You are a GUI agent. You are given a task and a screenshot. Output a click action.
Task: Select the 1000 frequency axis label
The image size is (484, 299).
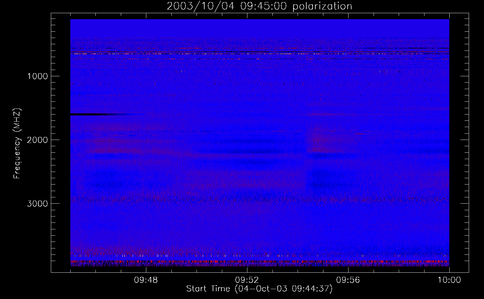37,76
